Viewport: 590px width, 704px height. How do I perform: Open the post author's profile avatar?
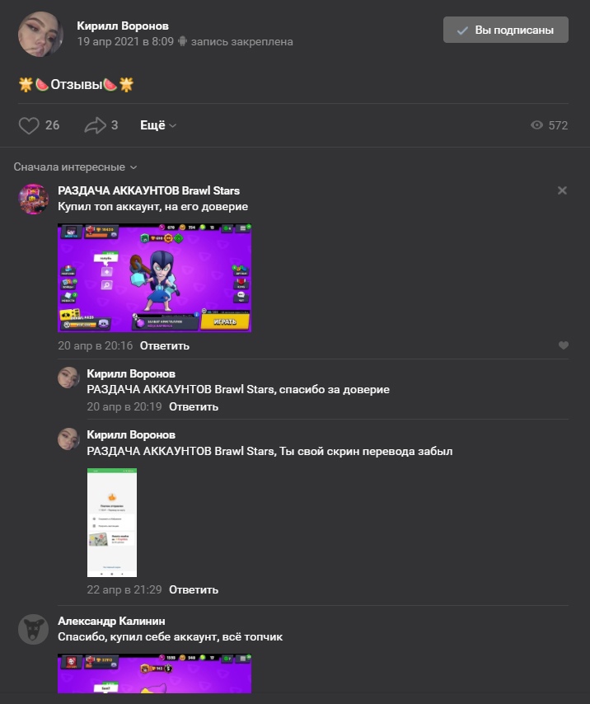(x=40, y=34)
